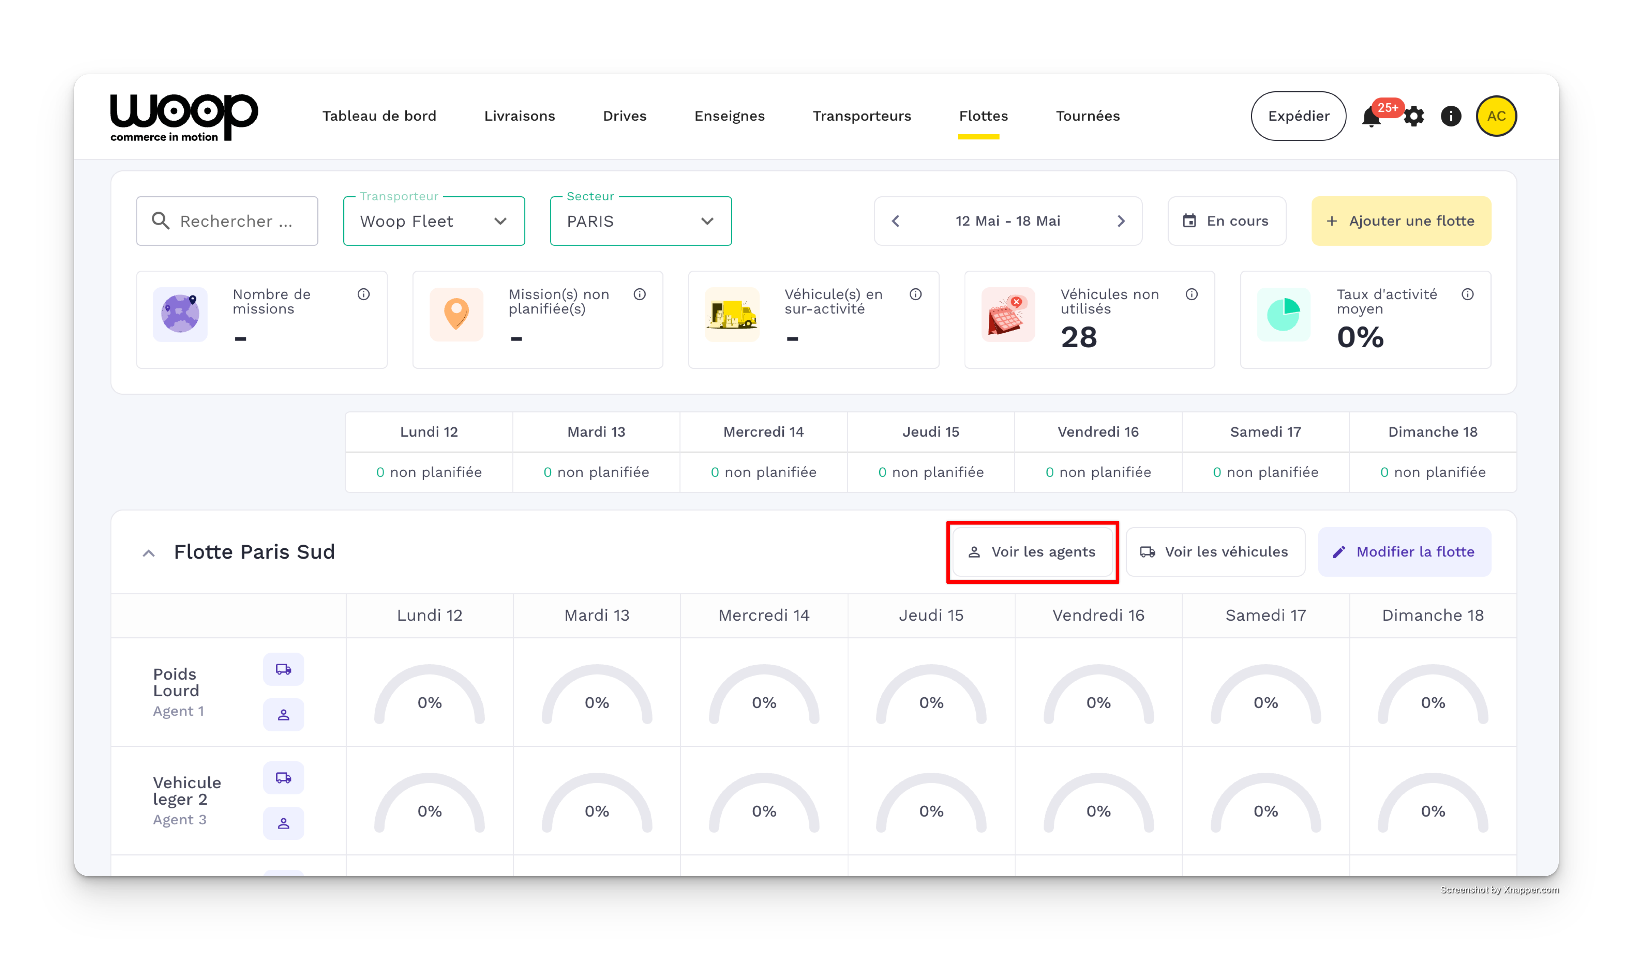Click the truck icon for Vehicule leger 2
The image size is (1633, 969).
click(x=284, y=778)
